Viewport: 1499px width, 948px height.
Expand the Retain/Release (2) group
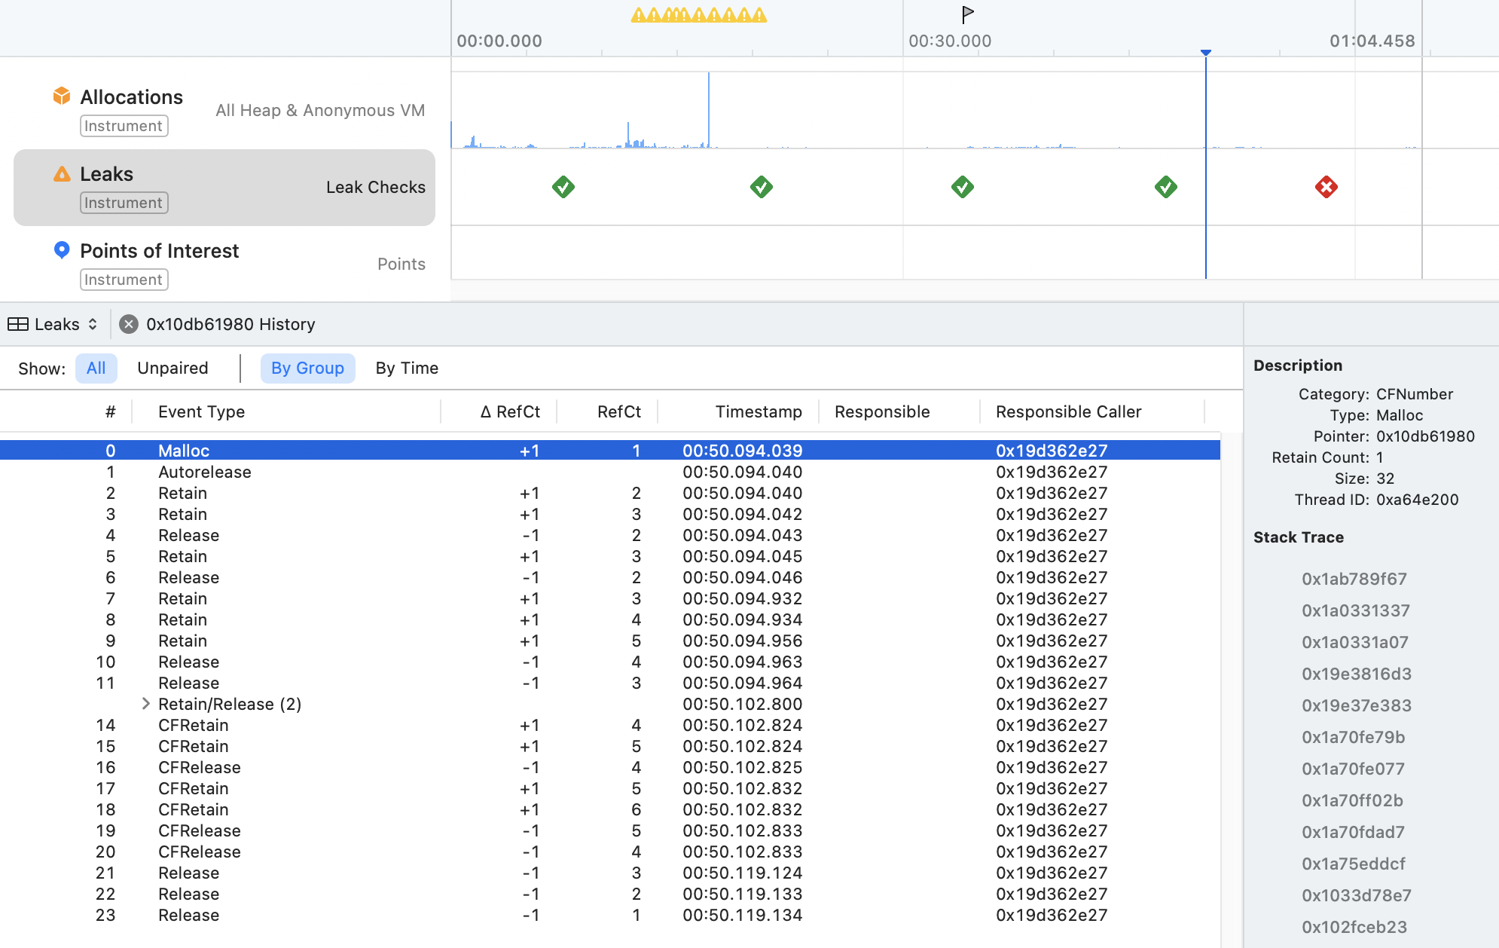coord(146,704)
